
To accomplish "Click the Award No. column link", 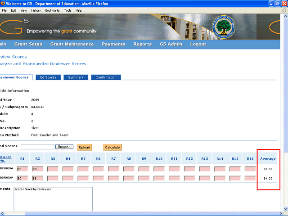I will pyautogui.click(x=6, y=159).
